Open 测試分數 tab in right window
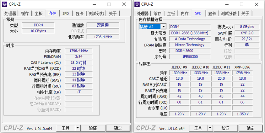Screen dimensions: 265x133 click(229, 13)
